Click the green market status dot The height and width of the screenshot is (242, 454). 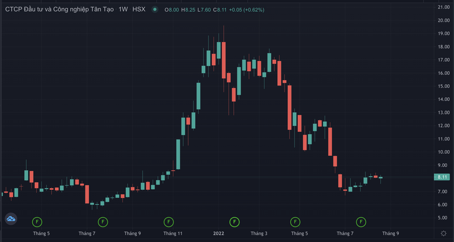tap(155, 10)
